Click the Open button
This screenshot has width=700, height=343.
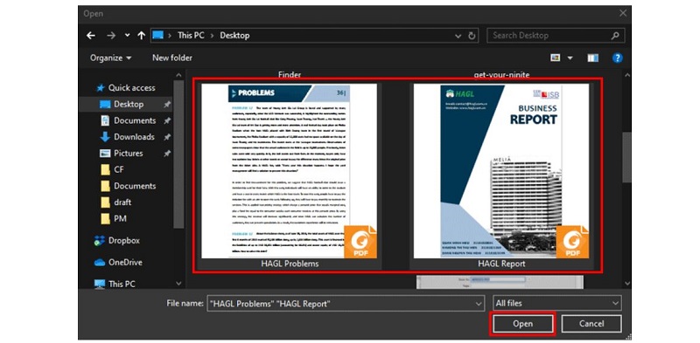click(x=522, y=324)
